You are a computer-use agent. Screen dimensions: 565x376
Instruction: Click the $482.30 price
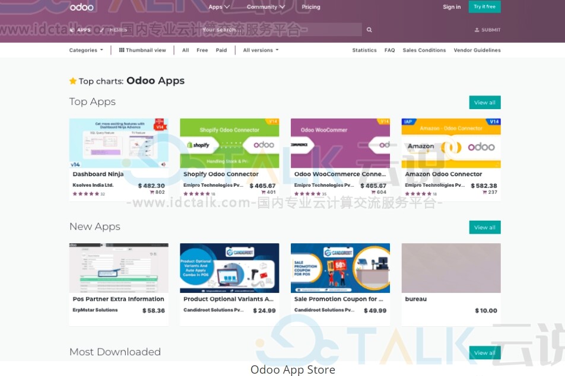(151, 186)
